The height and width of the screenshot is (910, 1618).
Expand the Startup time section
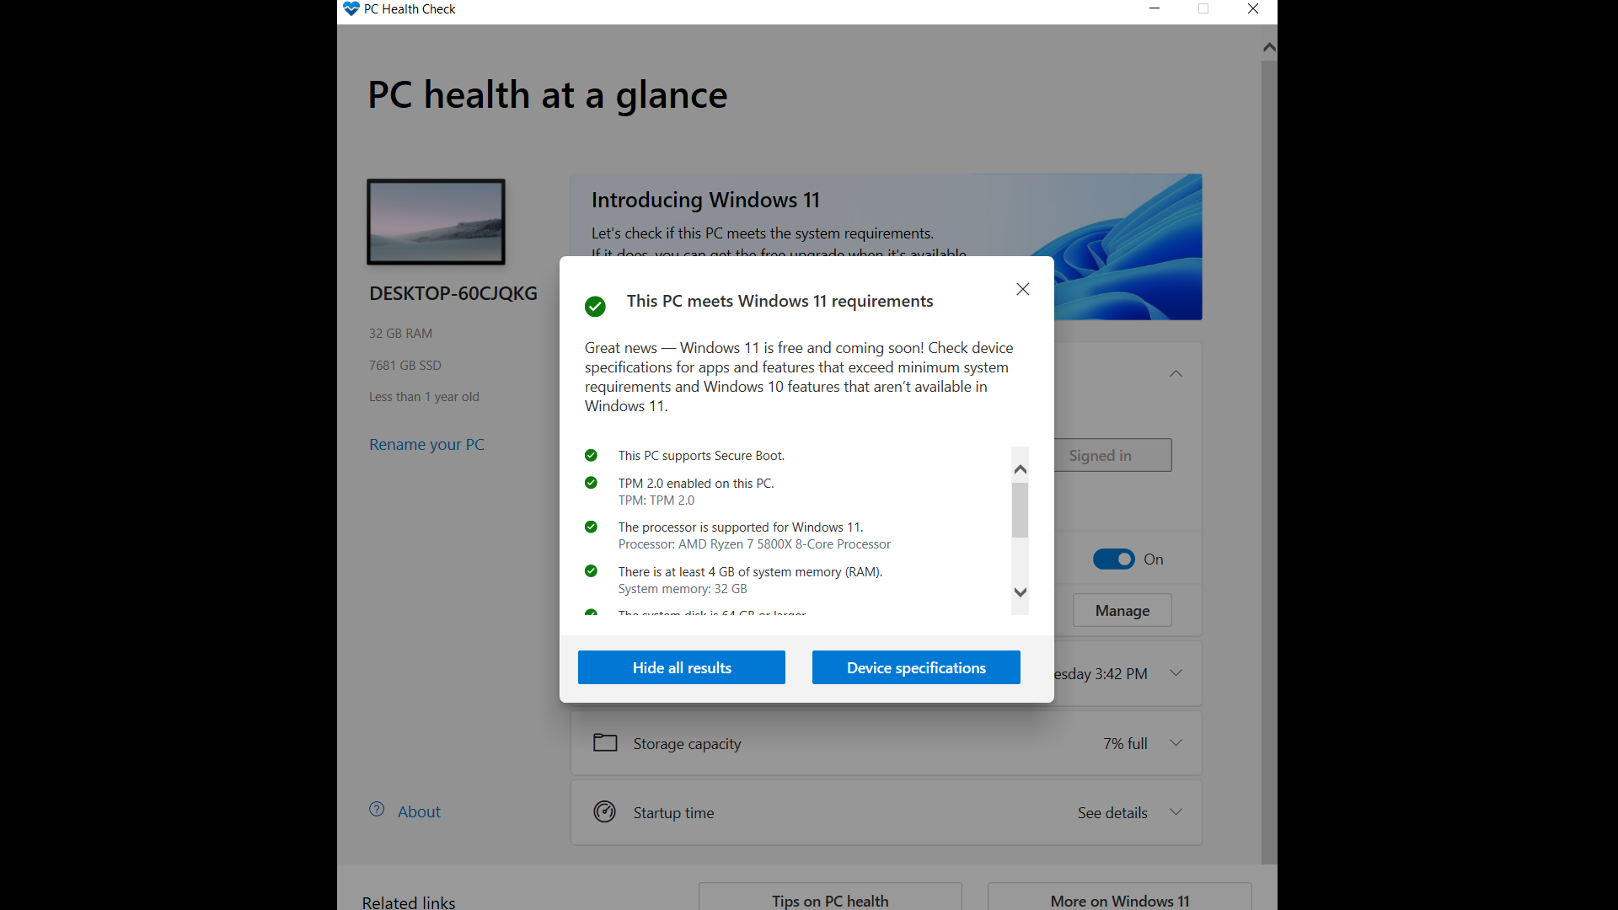pyautogui.click(x=1175, y=812)
